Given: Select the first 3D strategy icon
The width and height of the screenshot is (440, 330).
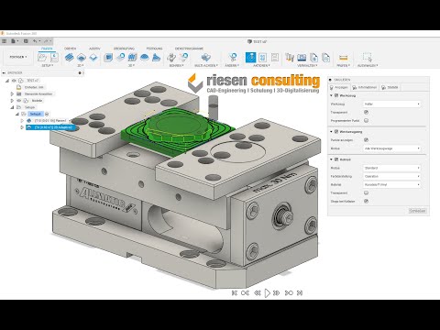Looking at the screenshot, I should (x=108, y=57).
